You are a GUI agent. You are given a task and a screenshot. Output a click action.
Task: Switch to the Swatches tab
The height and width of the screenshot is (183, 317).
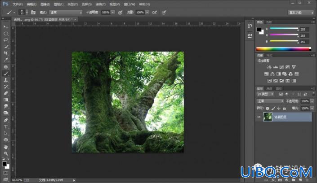click(x=269, y=22)
